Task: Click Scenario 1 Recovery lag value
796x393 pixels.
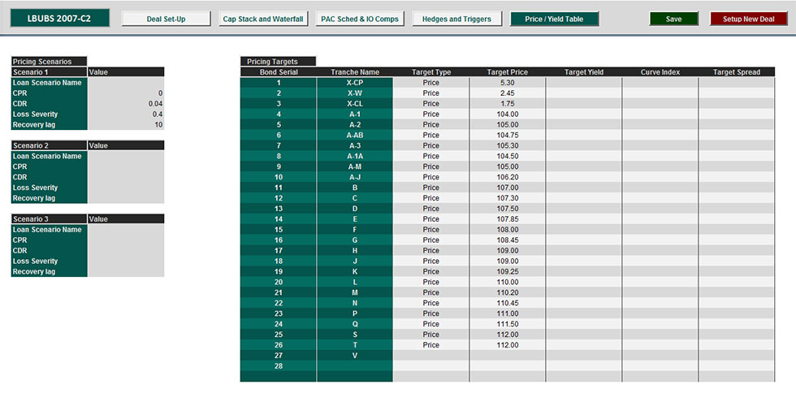Action: coord(126,125)
